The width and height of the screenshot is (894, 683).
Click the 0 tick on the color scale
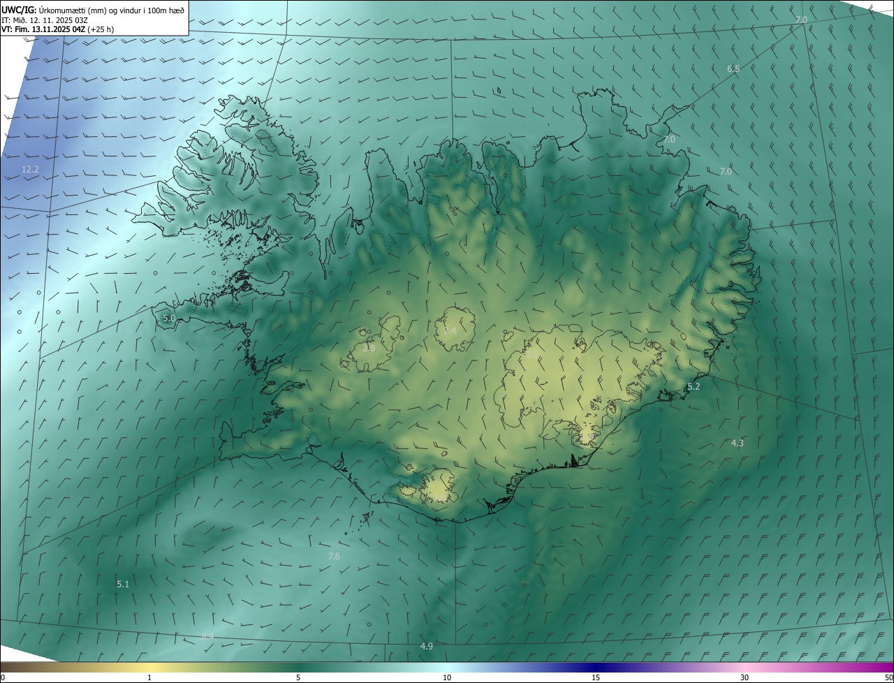click(3, 677)
